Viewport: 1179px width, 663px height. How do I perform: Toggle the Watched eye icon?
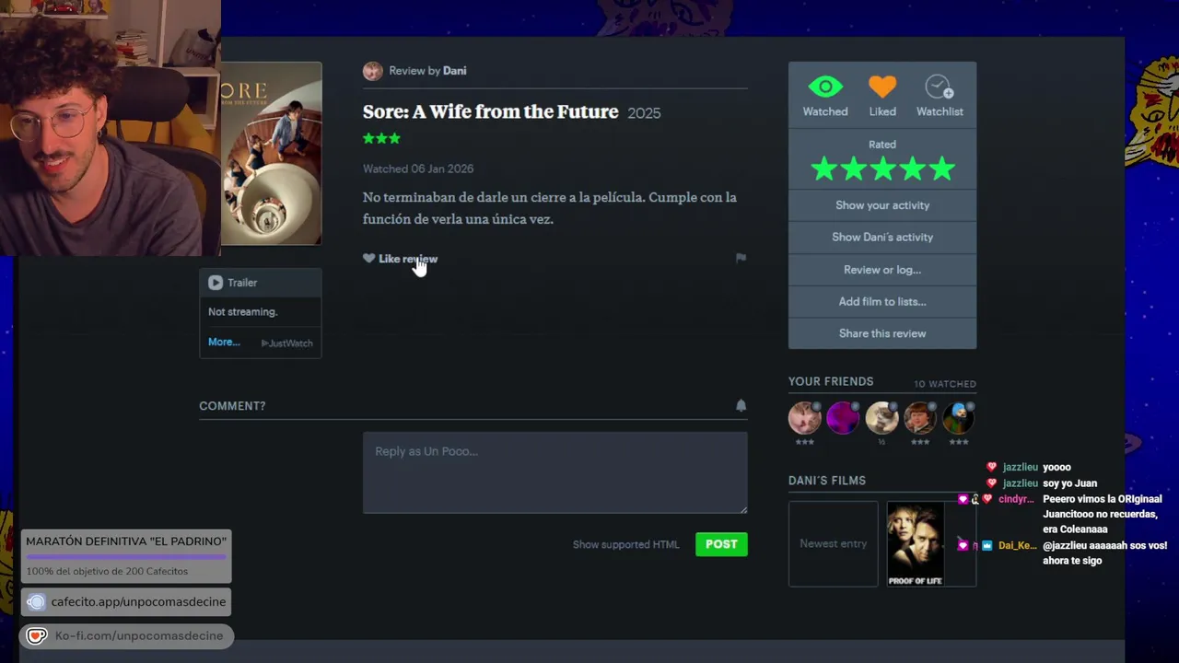point(825,87)
